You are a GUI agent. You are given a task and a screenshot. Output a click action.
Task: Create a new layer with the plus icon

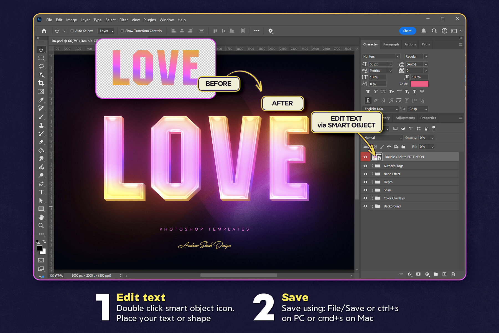(x=444, y=274)
